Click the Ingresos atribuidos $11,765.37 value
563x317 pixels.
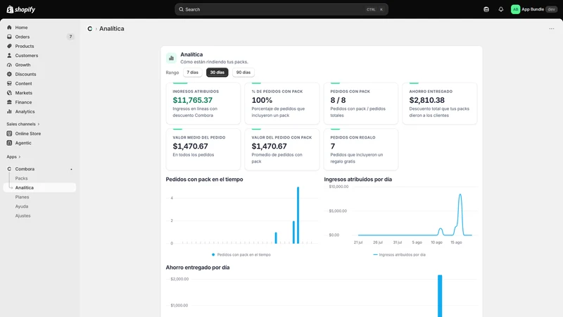(192, 100)
